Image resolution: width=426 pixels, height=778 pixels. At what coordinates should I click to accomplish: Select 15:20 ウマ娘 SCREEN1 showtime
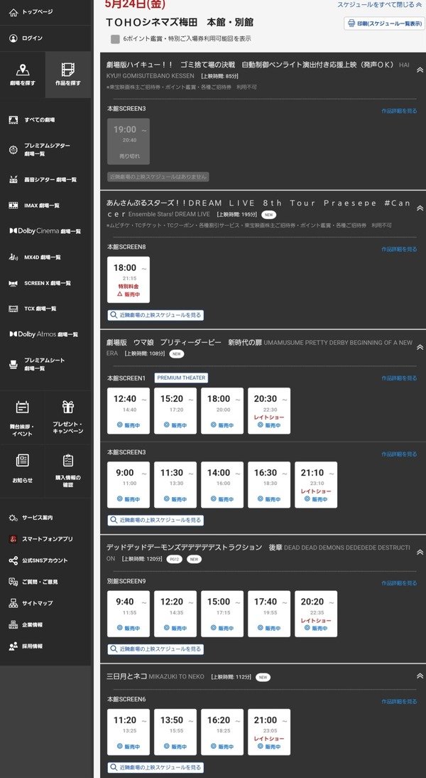[x=175, y=411]
